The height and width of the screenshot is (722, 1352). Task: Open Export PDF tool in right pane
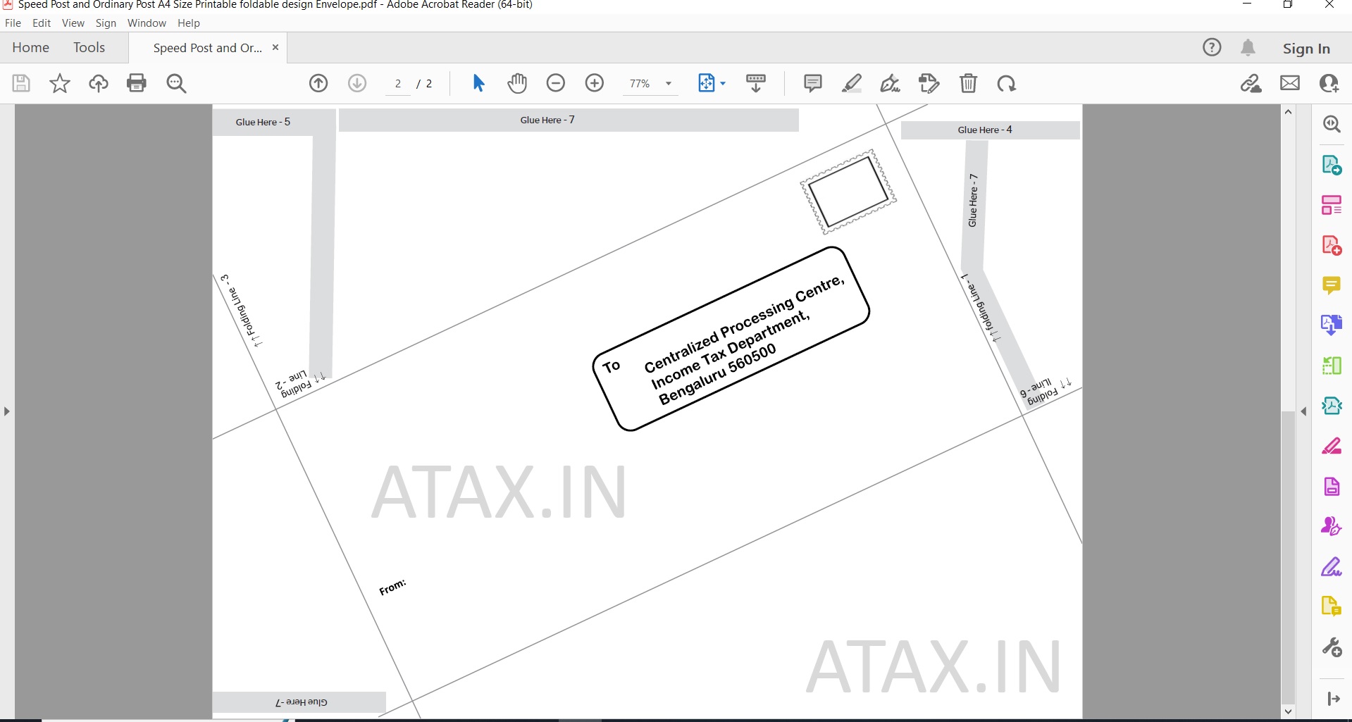1332,165
